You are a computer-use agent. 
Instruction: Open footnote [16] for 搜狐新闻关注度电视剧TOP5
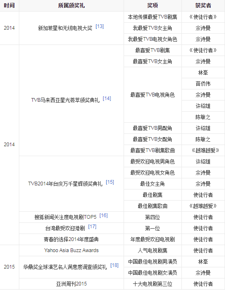[103, 215]
